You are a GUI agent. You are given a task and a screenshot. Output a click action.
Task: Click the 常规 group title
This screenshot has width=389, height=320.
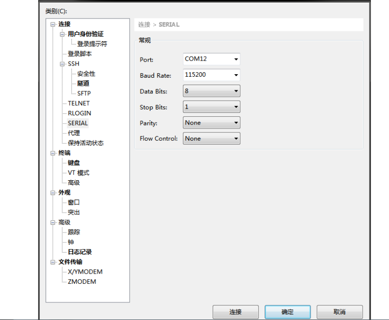coord(145,40)
